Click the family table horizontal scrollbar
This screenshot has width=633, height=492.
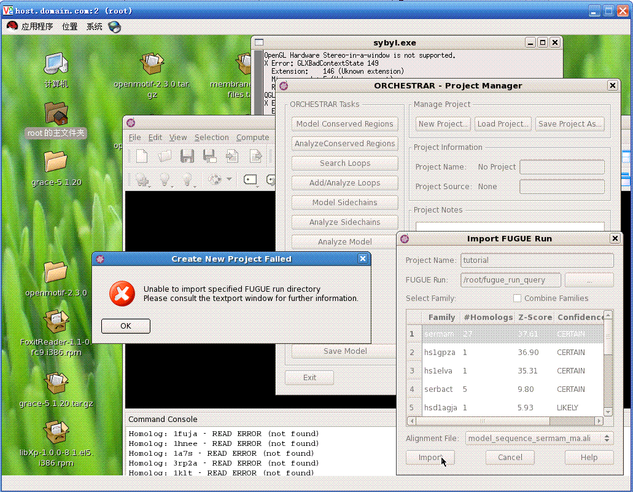pyautogui.click(x=505, y=421)
